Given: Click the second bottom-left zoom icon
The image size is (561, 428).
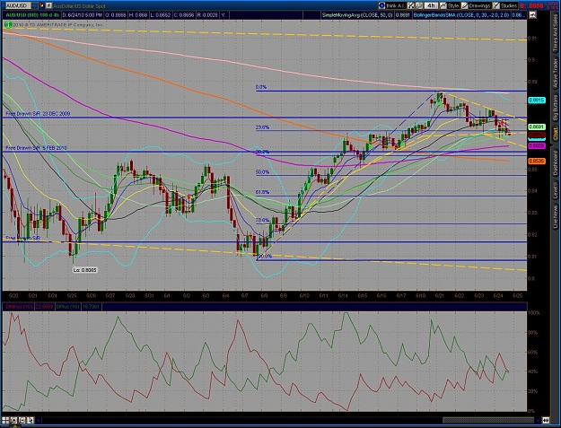Looking at the screenshot, I should 13,420.
